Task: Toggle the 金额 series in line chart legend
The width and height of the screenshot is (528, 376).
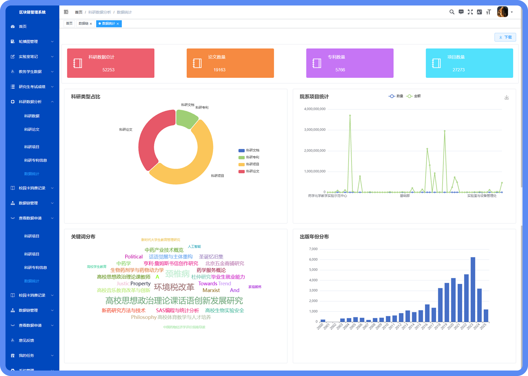Action: pos(414,96)
